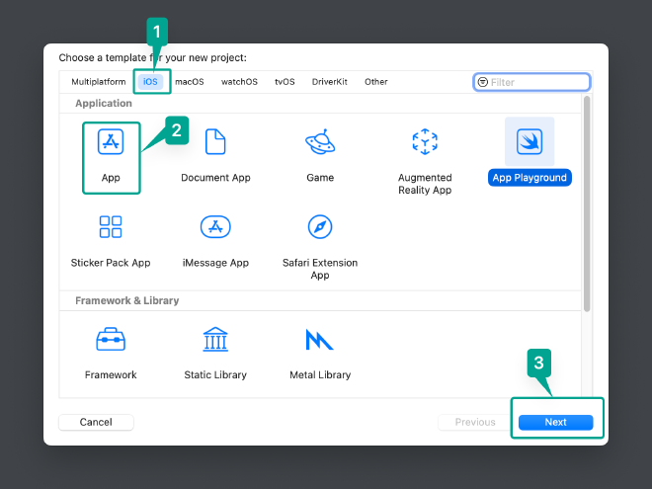Image resolution: width=652 pixels, height=489 pixels.
Task: Click the App Playground label
Action: (530, 178)
